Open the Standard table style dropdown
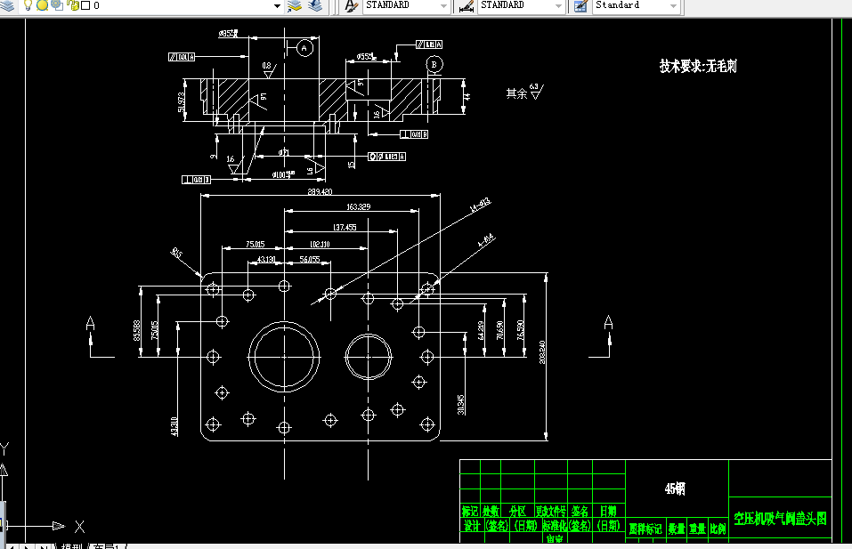 (x=671, y=7)
